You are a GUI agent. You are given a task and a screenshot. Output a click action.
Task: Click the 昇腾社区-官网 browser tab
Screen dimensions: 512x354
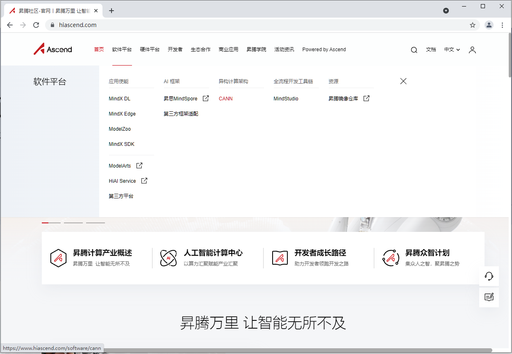tap(53, 11)
